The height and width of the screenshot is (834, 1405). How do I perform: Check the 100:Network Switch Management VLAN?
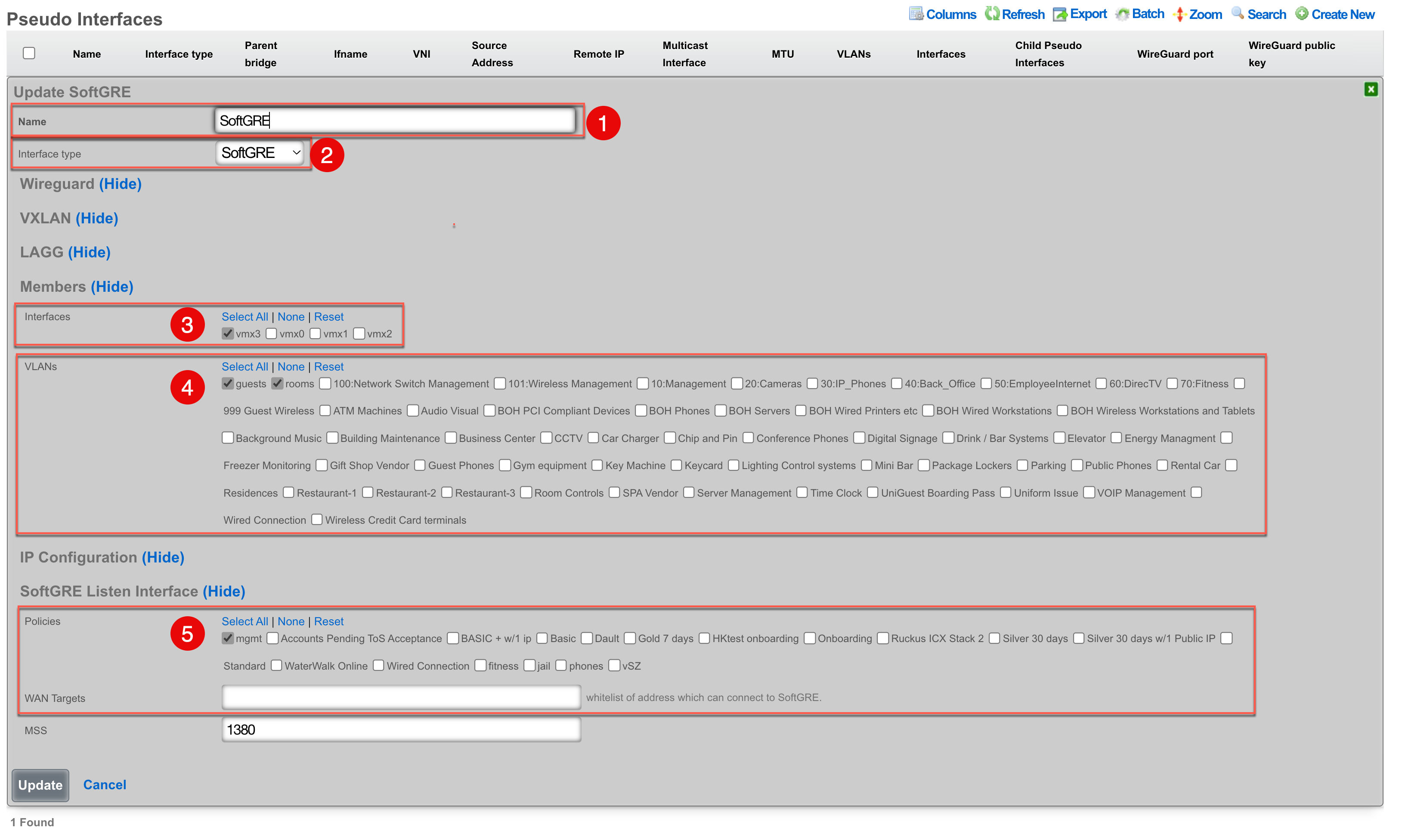[x=325, y=383]
